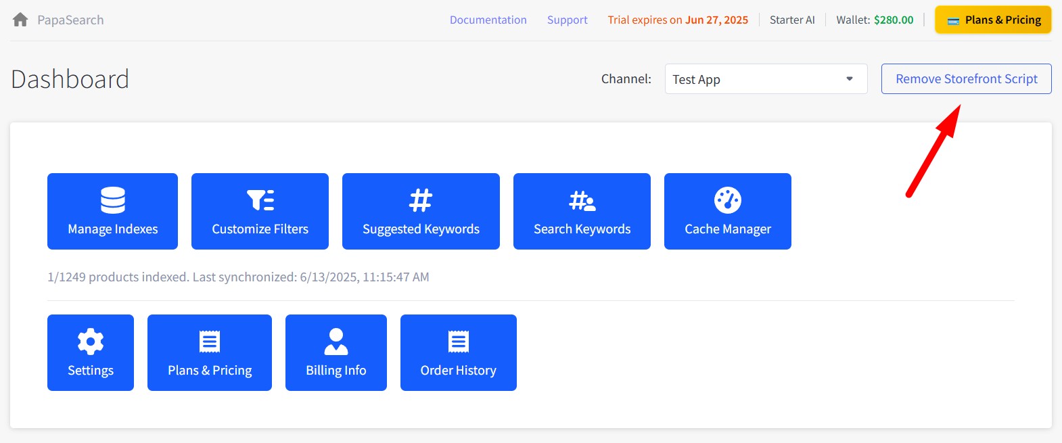Select the hash icon on Suggested Keywords
This screenshot has width=1062, height=443.
[x=421, y=200]
